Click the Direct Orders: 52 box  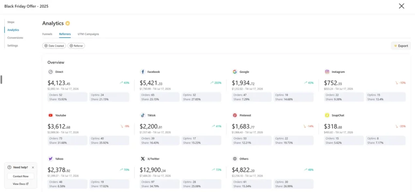tap(68, 97)
